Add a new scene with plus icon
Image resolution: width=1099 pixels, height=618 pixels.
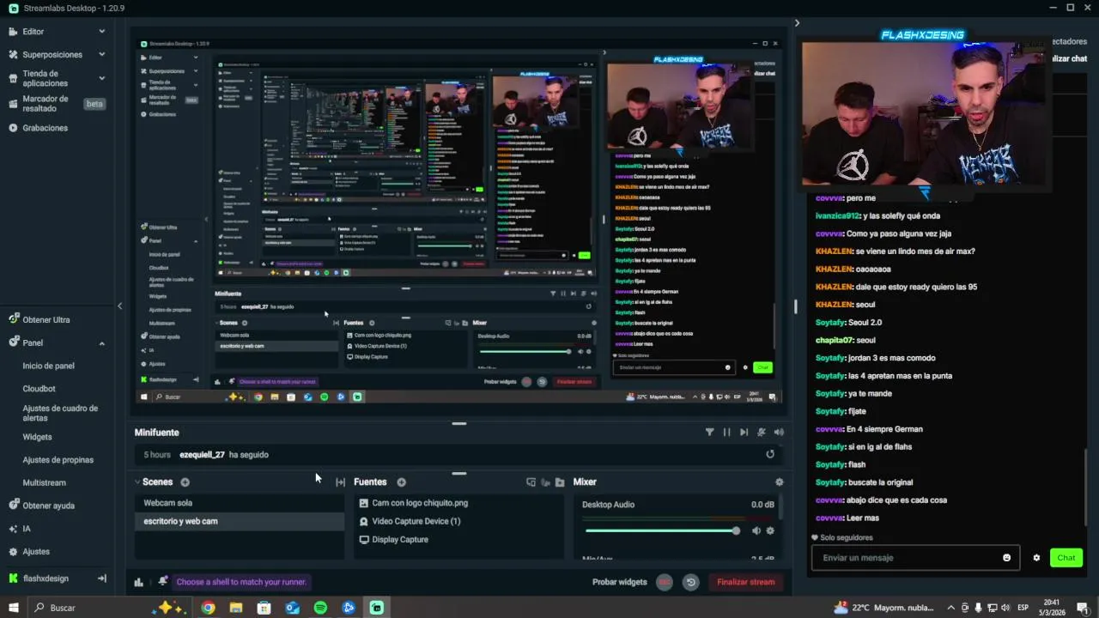pos(185,482)
